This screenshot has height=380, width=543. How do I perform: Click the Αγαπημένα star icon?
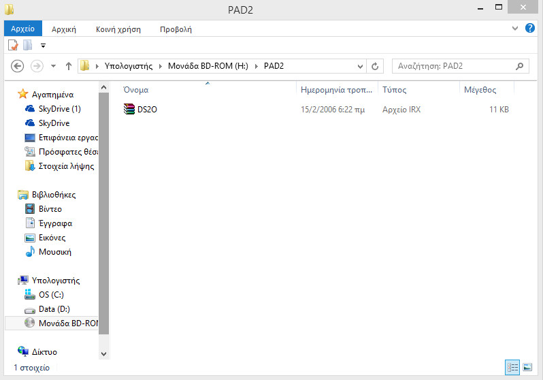[23, 93]
